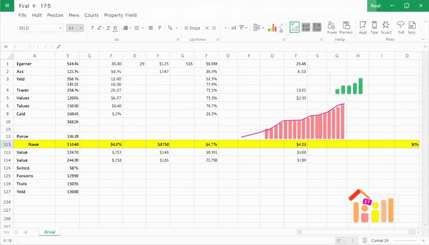Click the curved arrow tool icon
This screenshot has width=429, height=245.
(x=100, y=28)
